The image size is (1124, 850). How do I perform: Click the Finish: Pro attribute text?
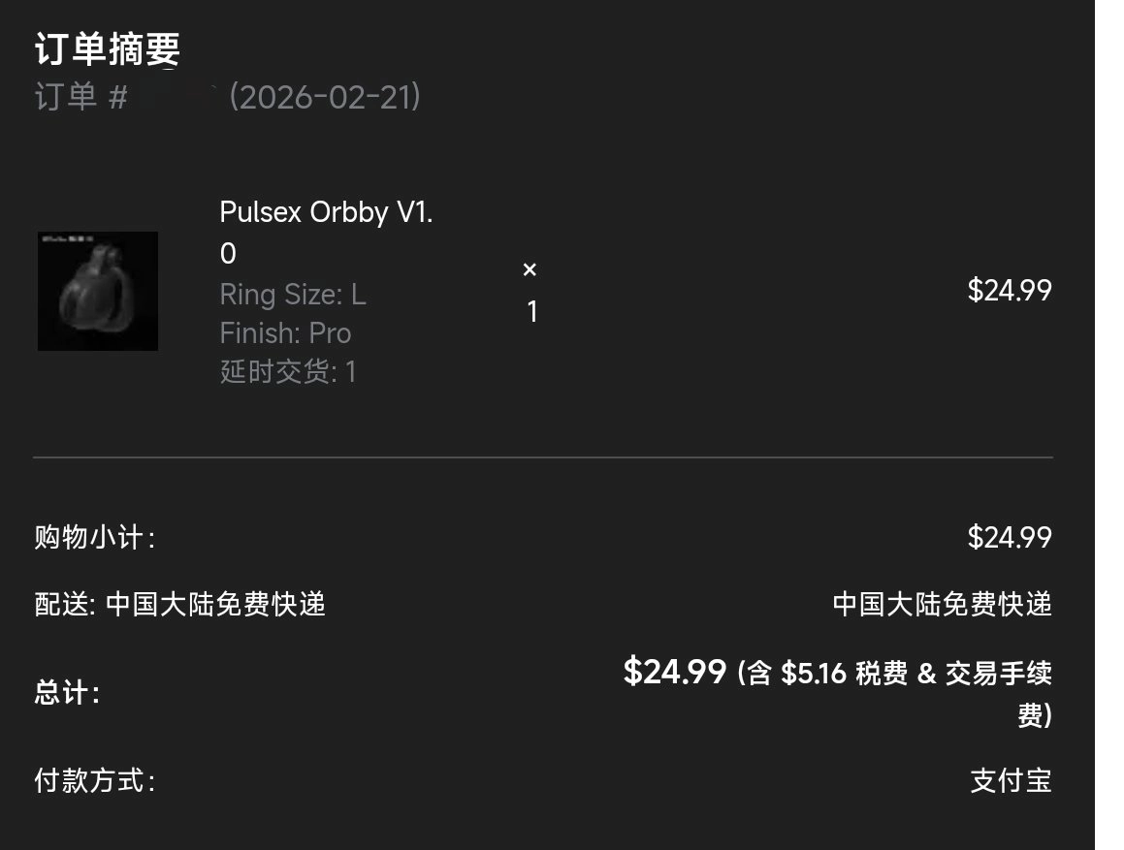click(285, 333)
